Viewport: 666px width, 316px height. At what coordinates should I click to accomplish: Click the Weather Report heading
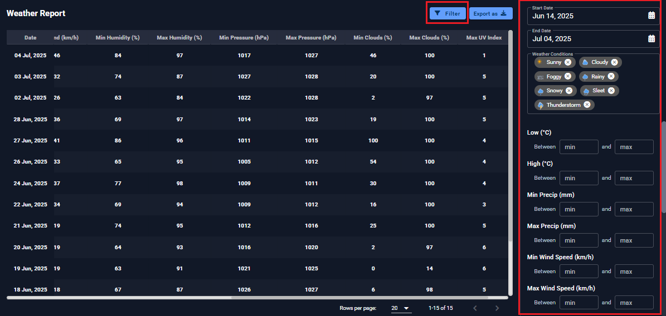coord(36,13)
